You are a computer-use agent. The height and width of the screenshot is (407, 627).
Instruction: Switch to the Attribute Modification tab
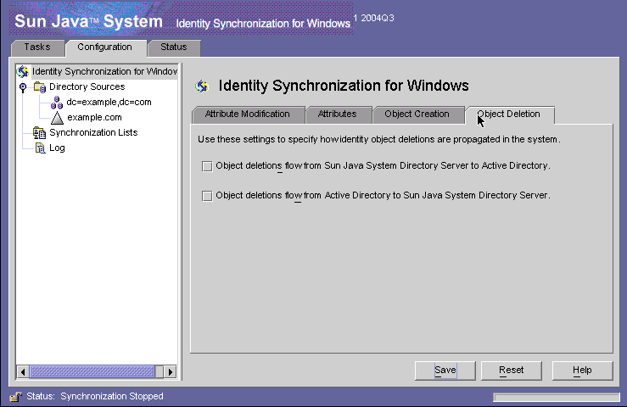(x=248, y=114)
